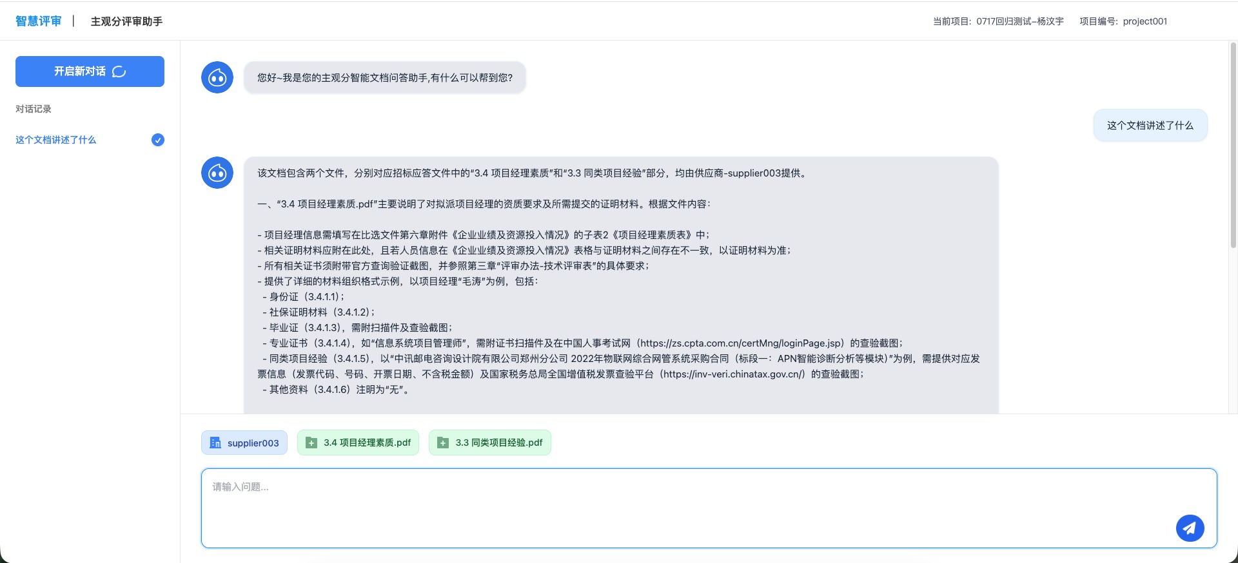The image size is (1238, 563).
Task: Toggle the blue check mark beside the conversation record
Action: click(158, 140)
